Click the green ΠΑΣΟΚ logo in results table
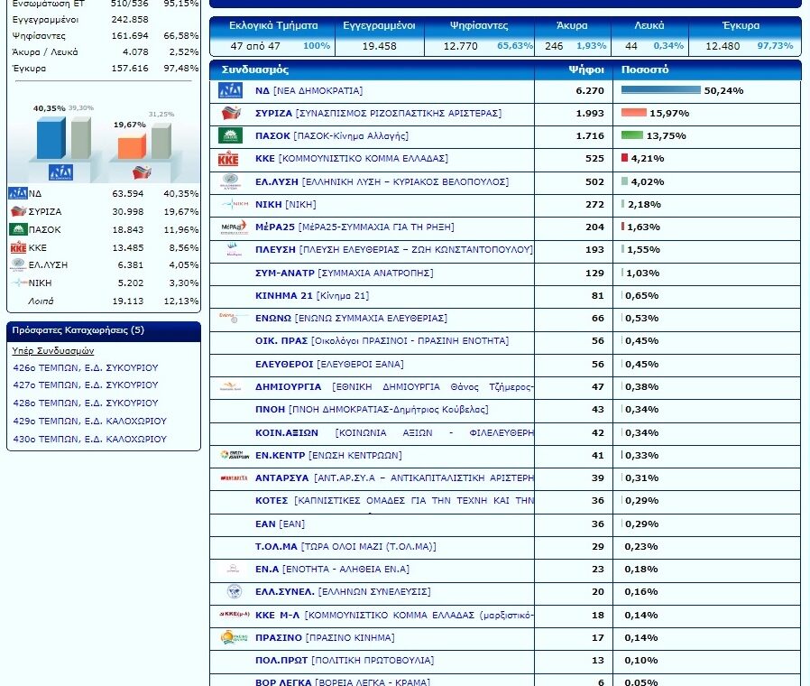The width and height of the screenshot is (810, 686). 230,135
